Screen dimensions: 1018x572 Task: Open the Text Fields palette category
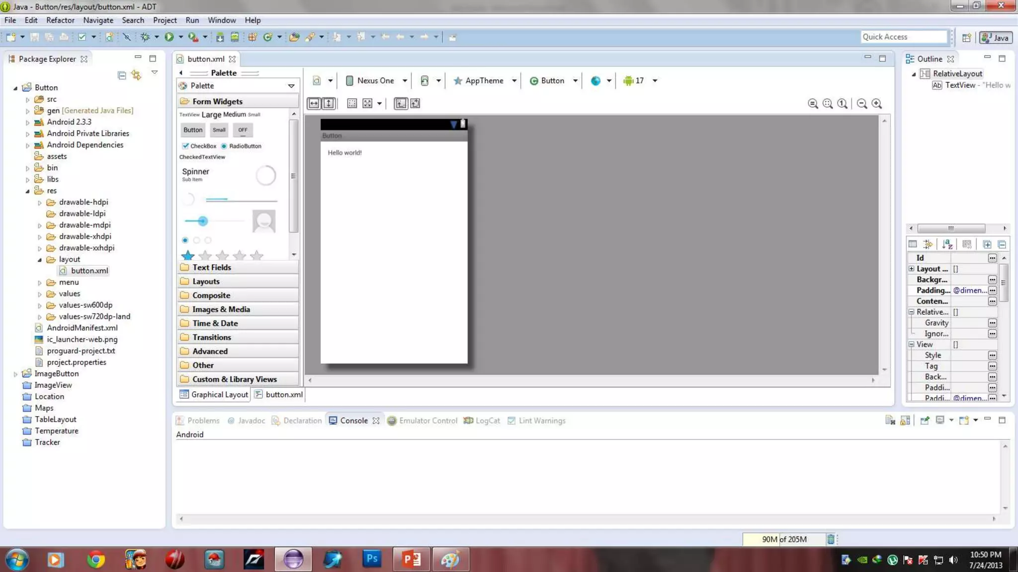pos(212,267)
